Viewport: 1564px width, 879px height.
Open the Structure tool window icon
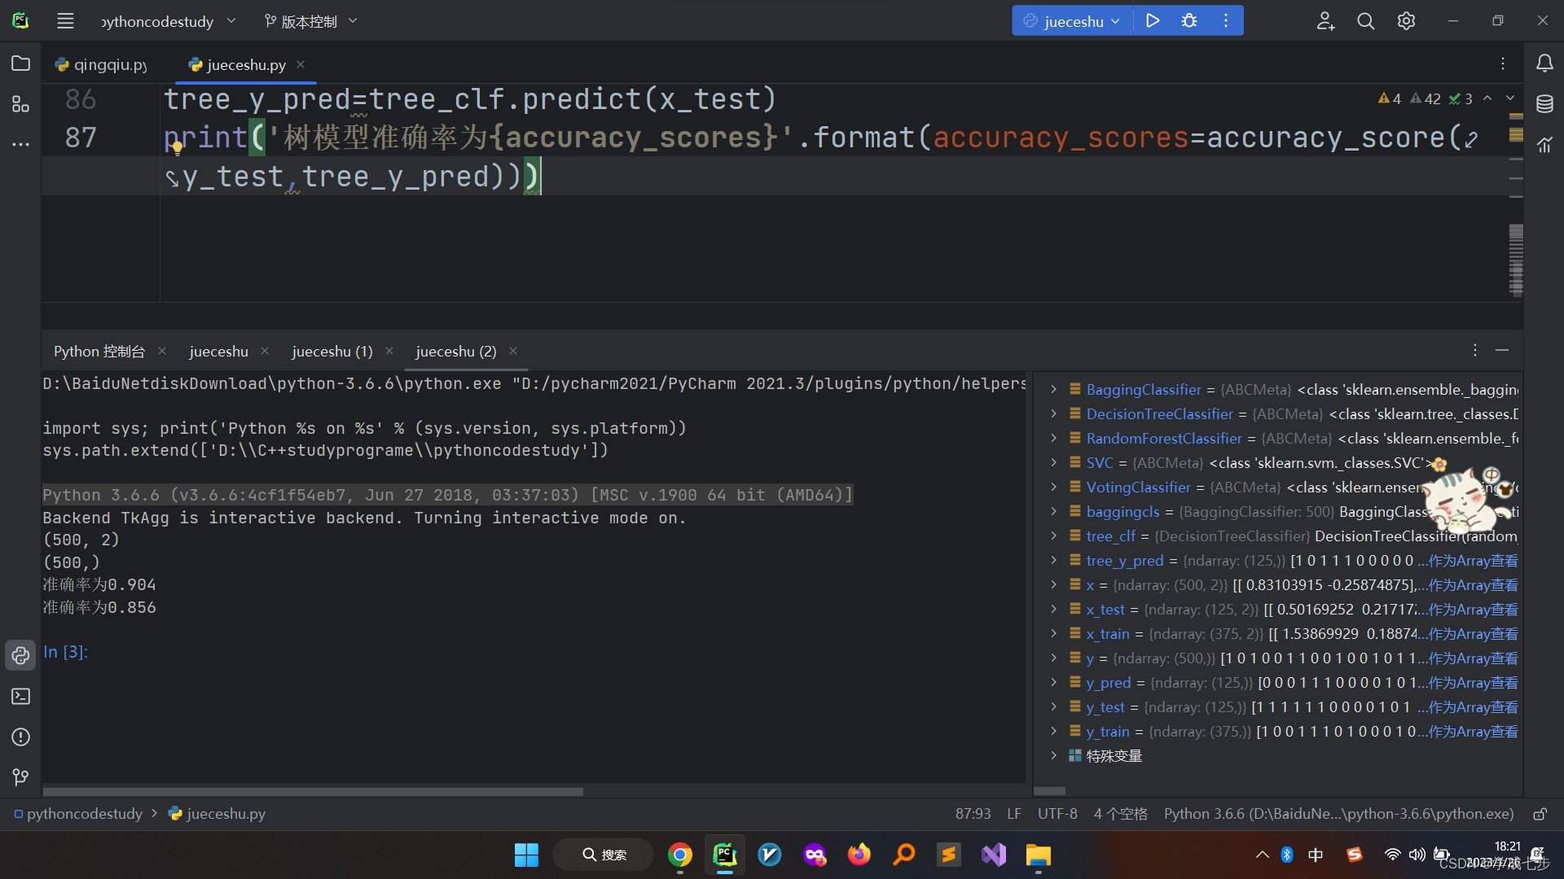tap(20, 104)
